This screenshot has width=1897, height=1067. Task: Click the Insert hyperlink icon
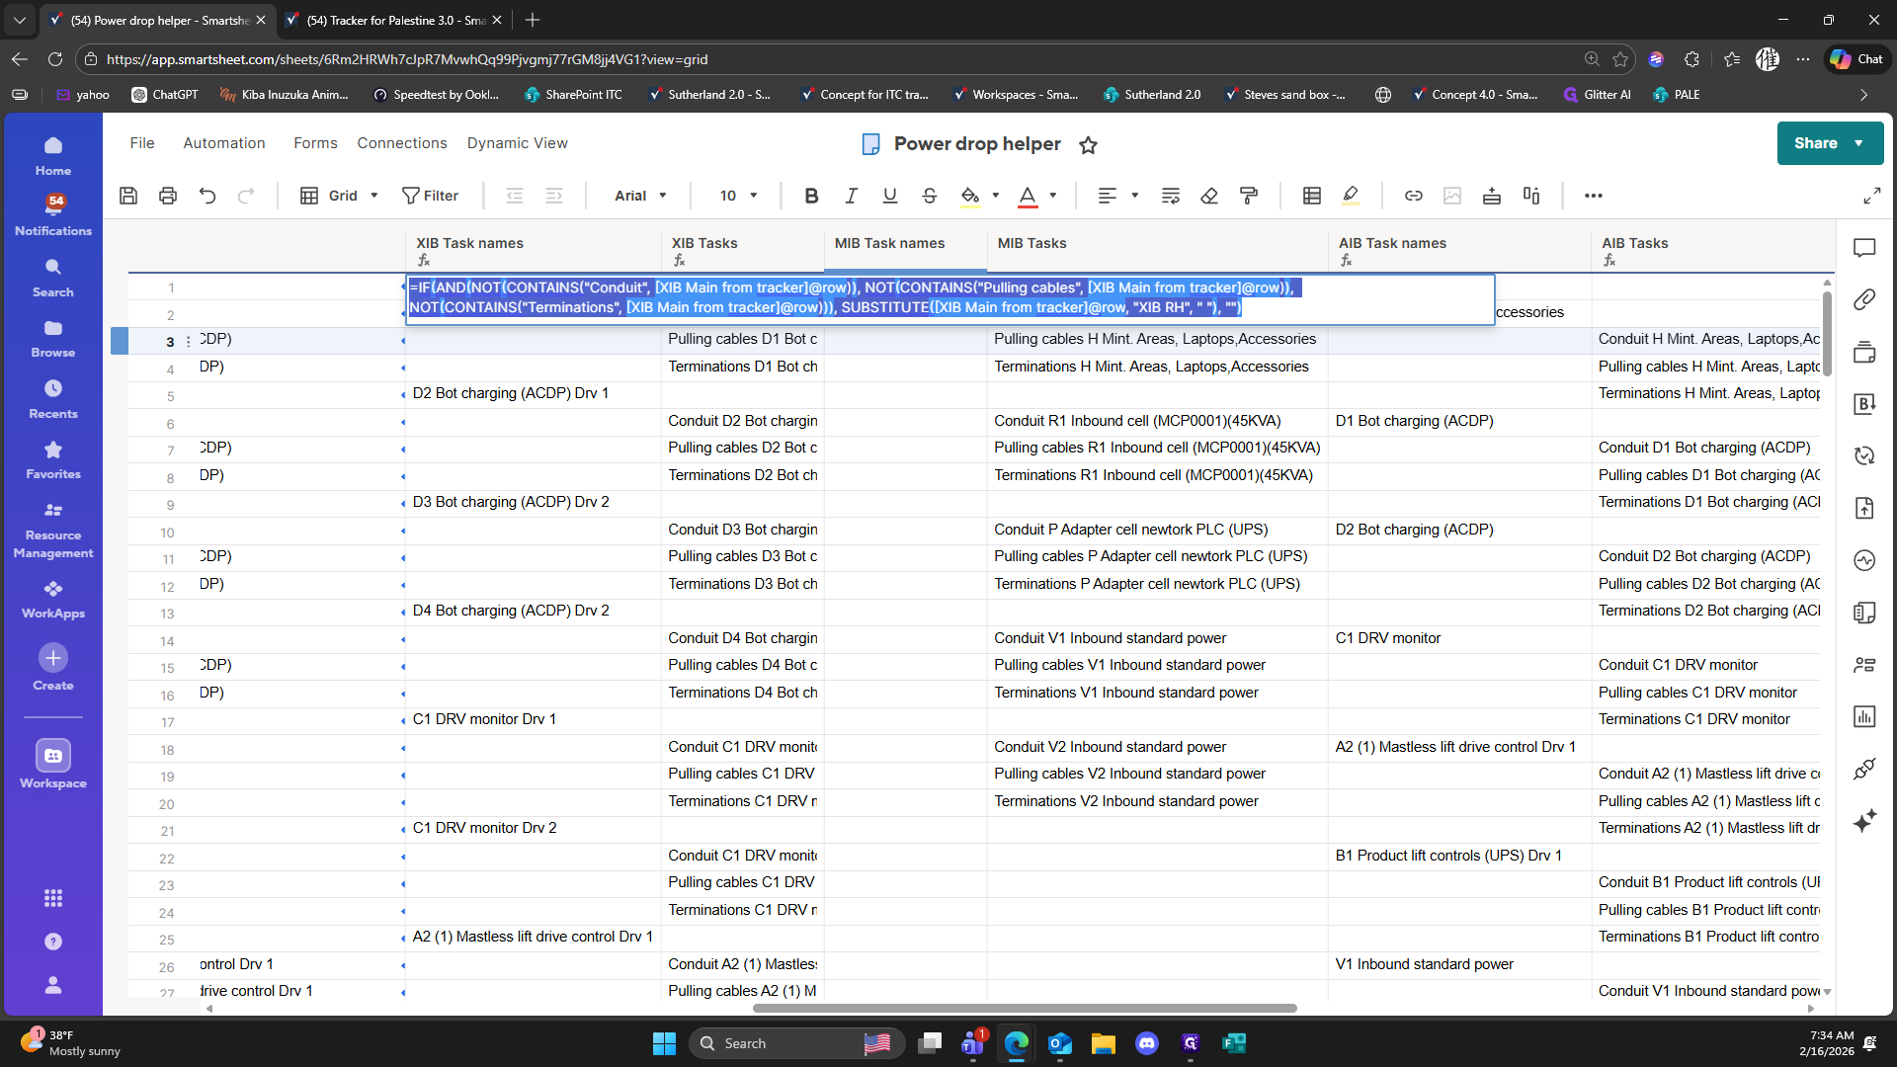tap(1413, 196)
